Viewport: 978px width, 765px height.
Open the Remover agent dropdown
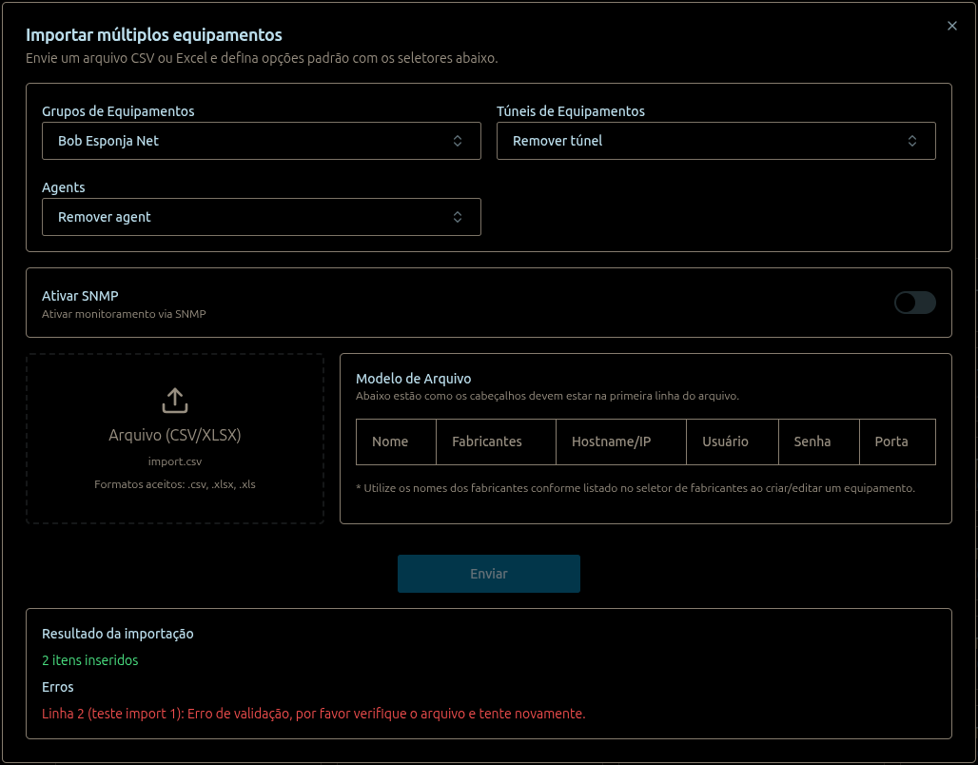tap(247, 217)
